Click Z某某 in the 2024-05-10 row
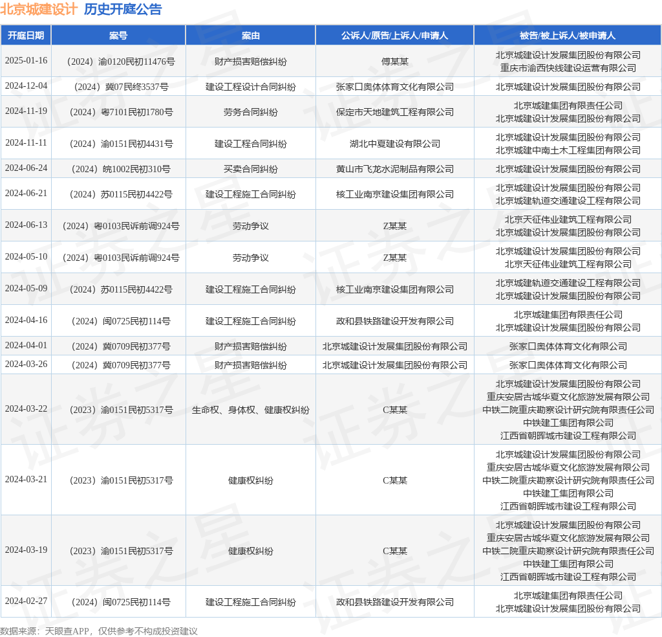 [395, 258]
